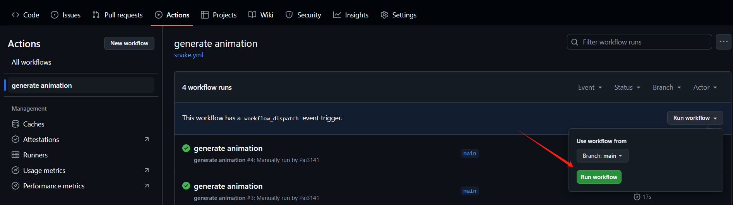Click the green Run workflow button
The height and width of the screenshot is (205, 733).
[599, 177]
